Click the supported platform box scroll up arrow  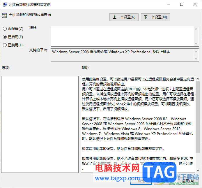click(x=196, y=52)
